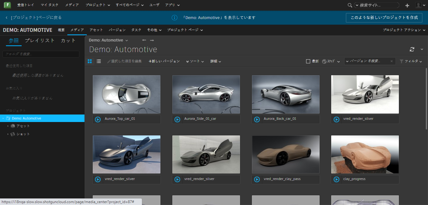The image size is (428, 205).
Task: Click in the バージョンを検索 field
Action: [x=370, y=61]
